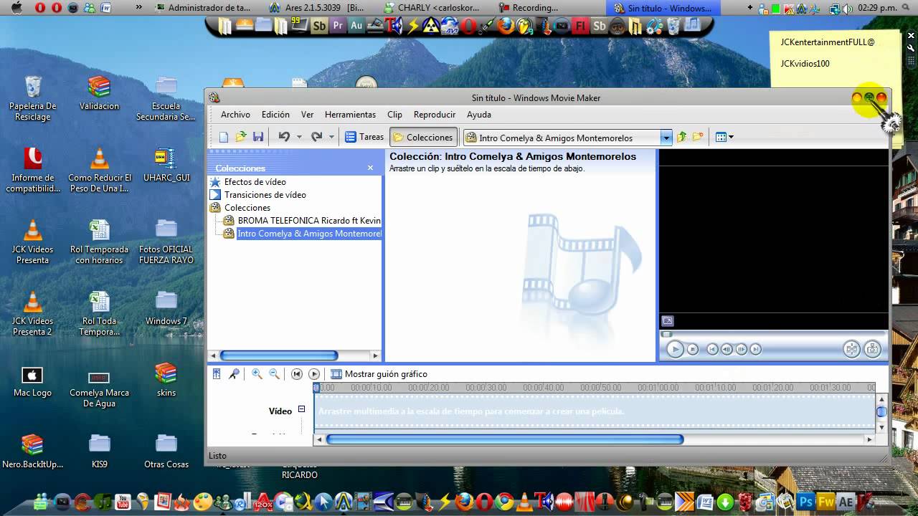Screen dimensions: 918x516
Task: Take a picture from the preview
Action: coord(872,349)
